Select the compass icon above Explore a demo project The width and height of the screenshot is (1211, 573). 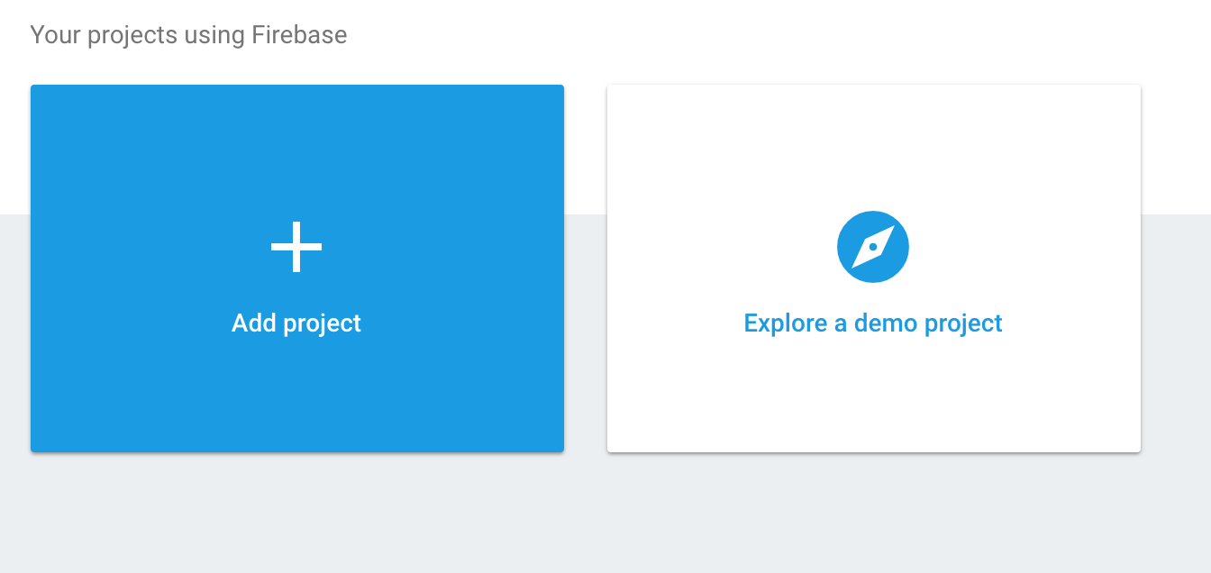click(x=872, y=247)
